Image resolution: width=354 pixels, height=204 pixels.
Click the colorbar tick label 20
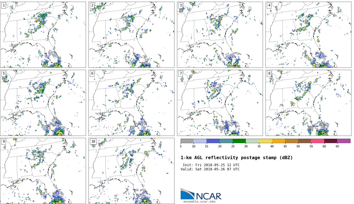[x=220, y=146]
